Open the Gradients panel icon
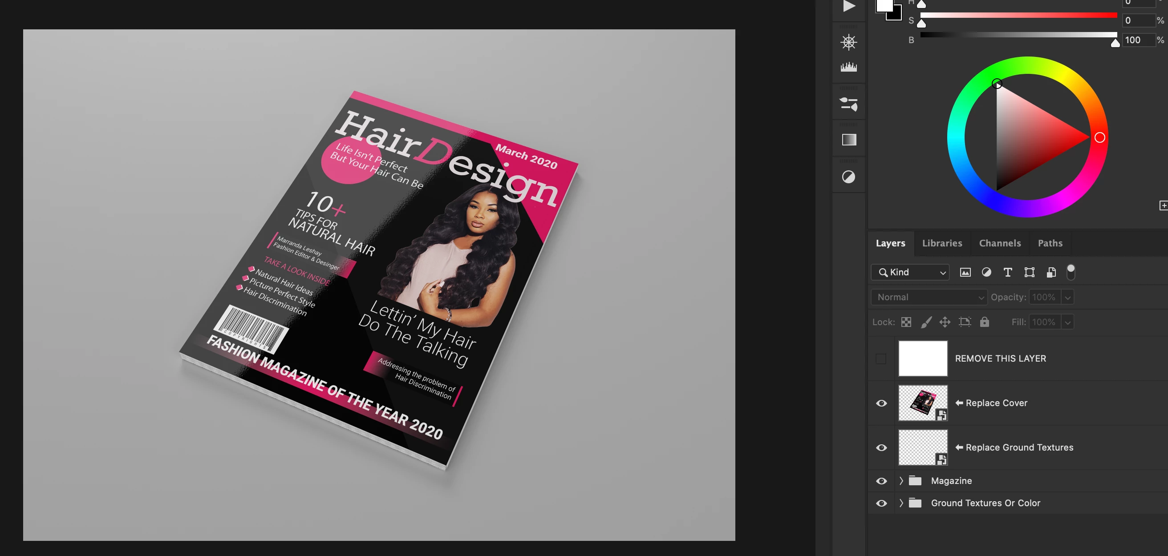This screenshot has height=556, width=1168. pyautogui.click(x=849, y=140)
